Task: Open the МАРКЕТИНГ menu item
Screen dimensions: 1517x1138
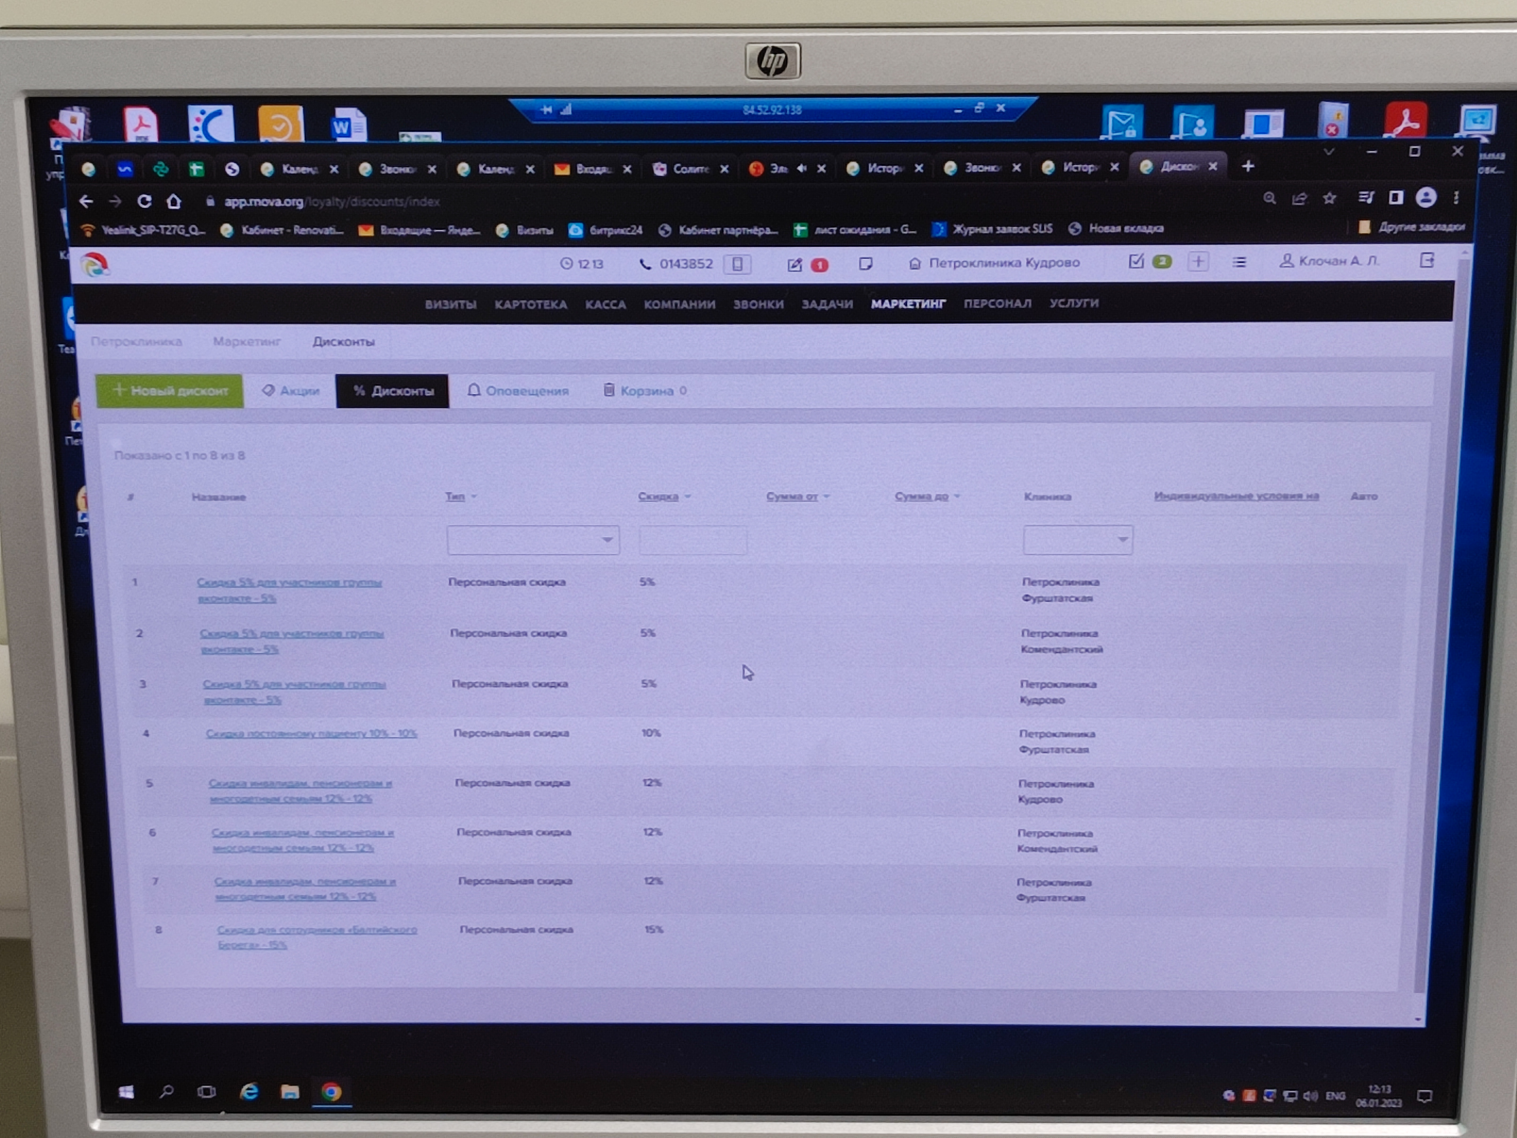Action: click(908, 304)
